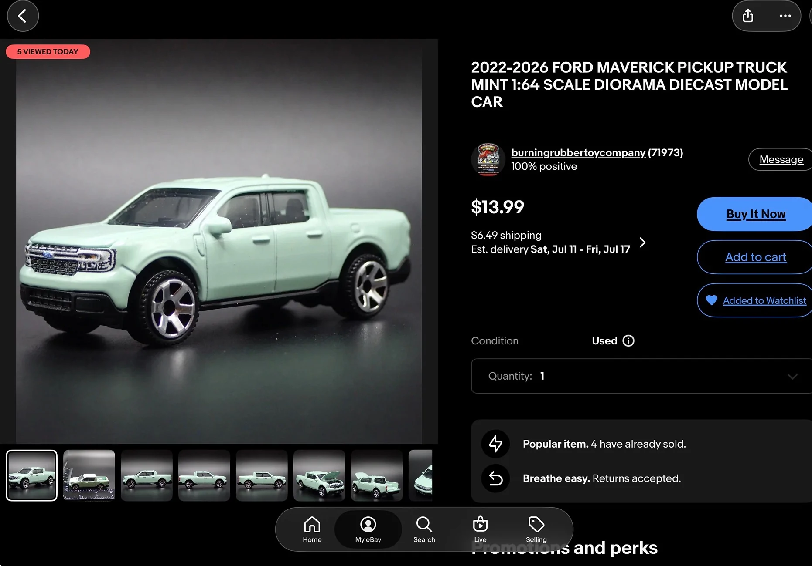
Task: Select the fifth truck thumbnail
Action: click(262, 475)
